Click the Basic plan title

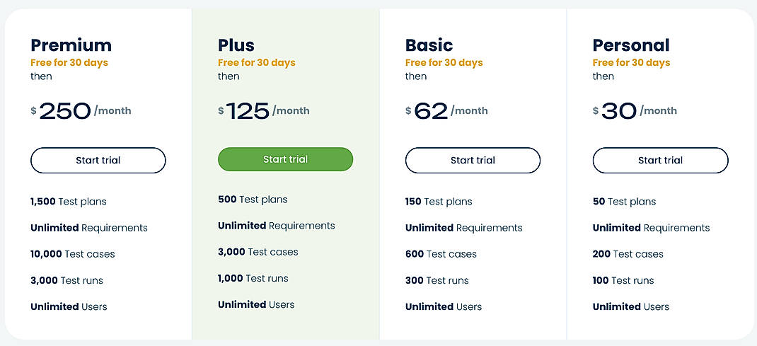[x=429, y=45]
